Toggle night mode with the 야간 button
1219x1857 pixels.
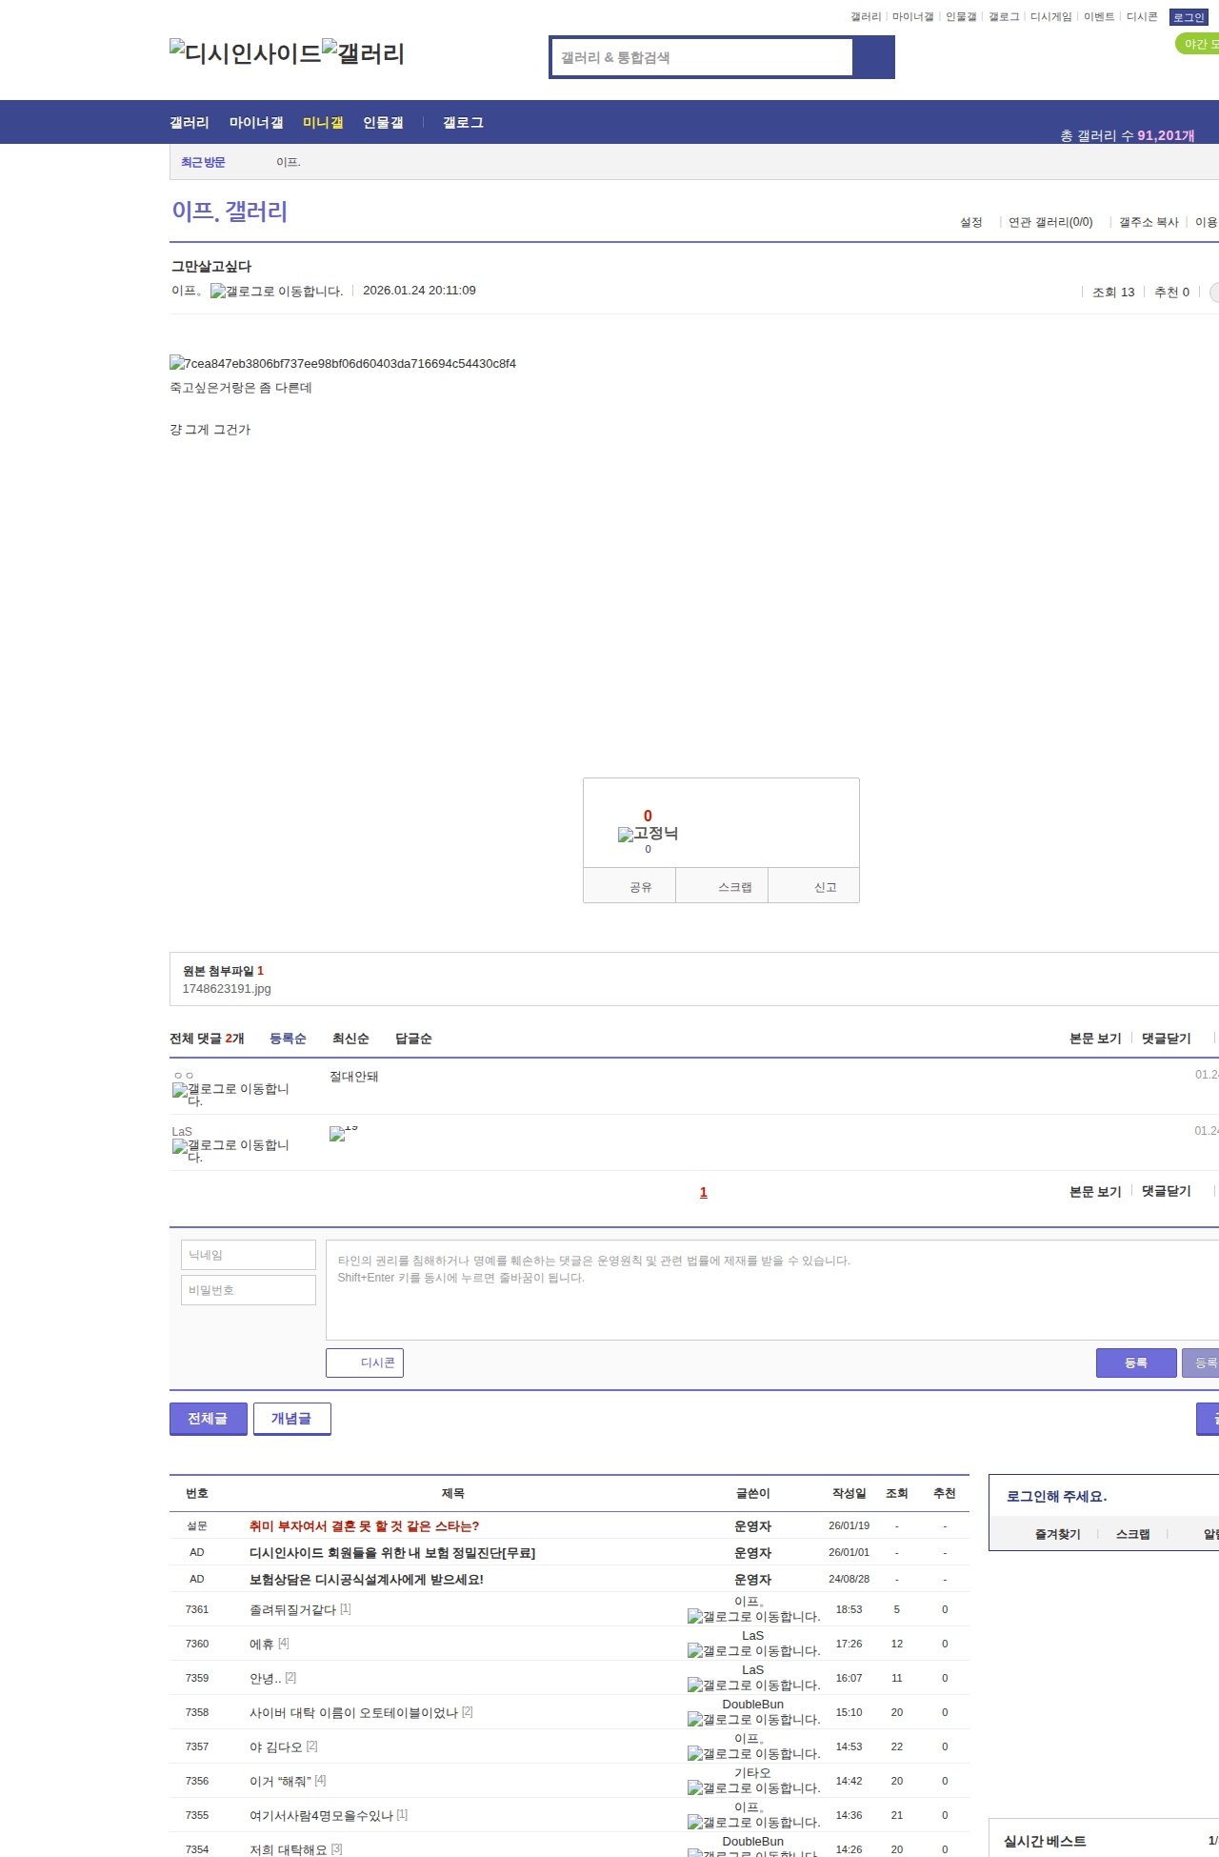pos(1196,44)
